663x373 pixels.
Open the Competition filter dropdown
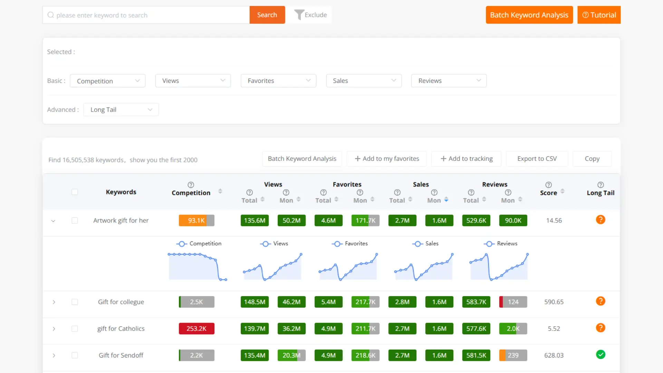pos(107,80)
